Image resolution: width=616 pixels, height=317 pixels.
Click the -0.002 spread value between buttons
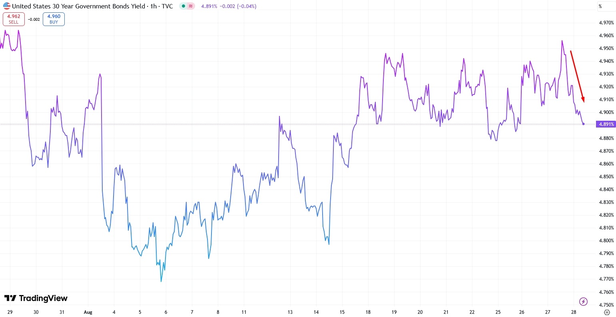pyautogui.click(x=33, y=19)
